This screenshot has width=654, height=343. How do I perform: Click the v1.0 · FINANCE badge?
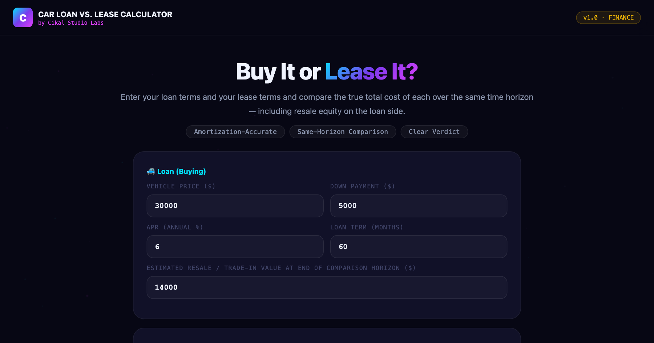click(x=608, y=17)
